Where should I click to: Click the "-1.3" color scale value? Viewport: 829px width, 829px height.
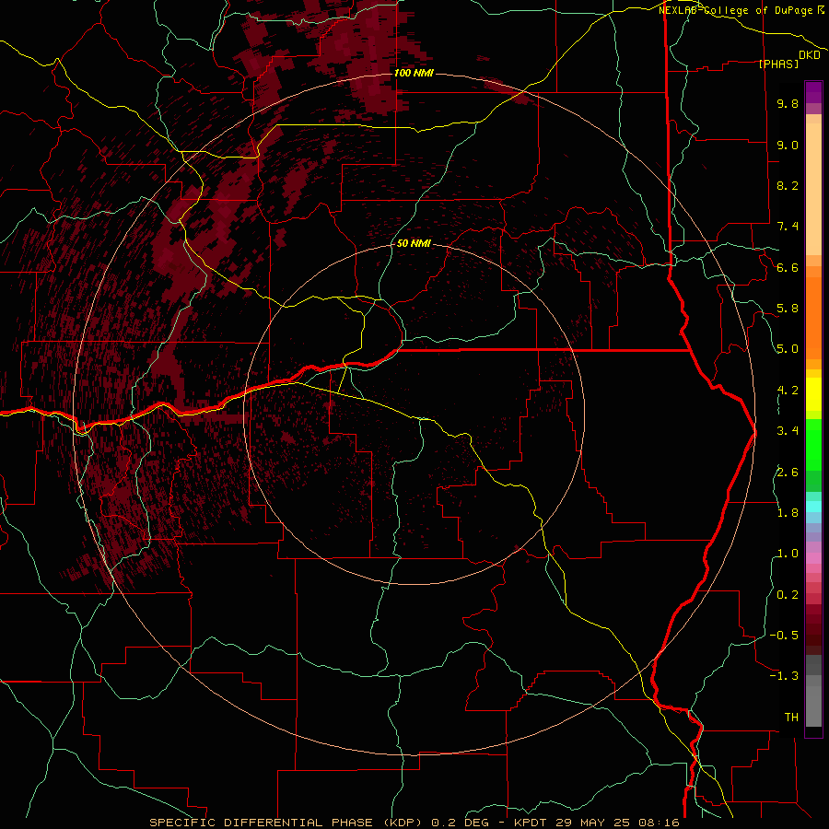tap(784, 676)
